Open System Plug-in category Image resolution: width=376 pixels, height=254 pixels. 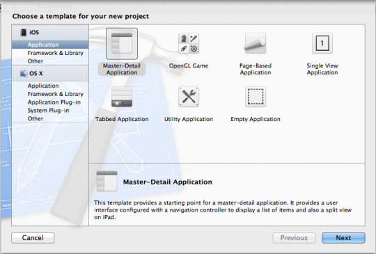point(50,110)
